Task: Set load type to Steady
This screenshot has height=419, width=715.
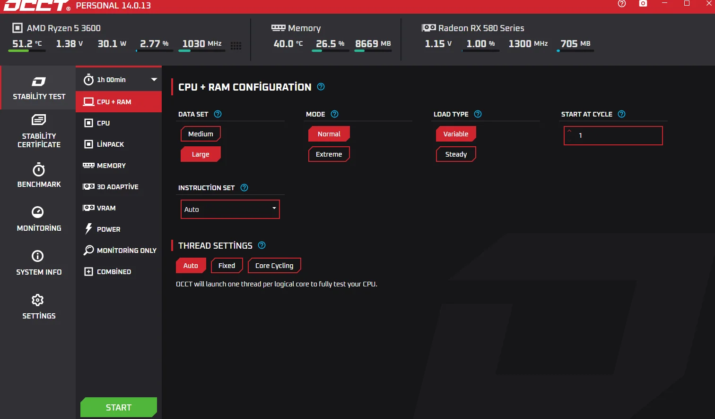Action: tap(456, 154)
